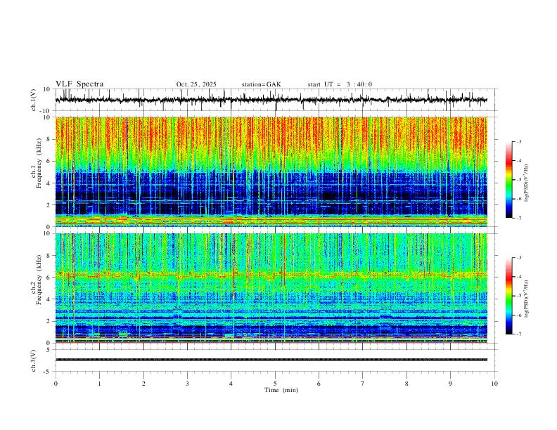The height and width of the screenshot is (430, 557).
Task: Click time axis tick label "7"
Action: (363, 384)
